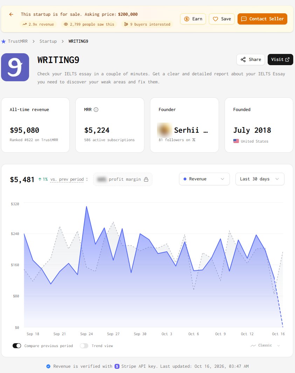Click the revenue peak near Sep 24
Screen dimensions: 295x373
point(86,207)
